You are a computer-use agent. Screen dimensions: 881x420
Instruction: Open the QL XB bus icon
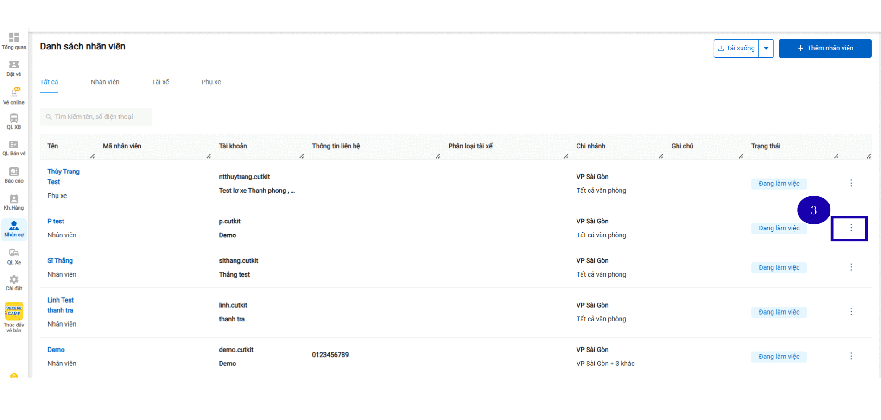14,119
